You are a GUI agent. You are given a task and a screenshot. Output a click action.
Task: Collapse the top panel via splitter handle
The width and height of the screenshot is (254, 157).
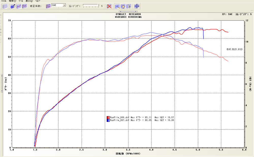[x=128, y=11]
